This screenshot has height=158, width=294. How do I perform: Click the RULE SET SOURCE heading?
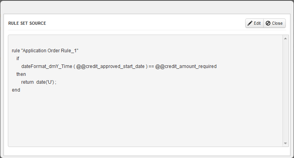[x=27, y=23]
